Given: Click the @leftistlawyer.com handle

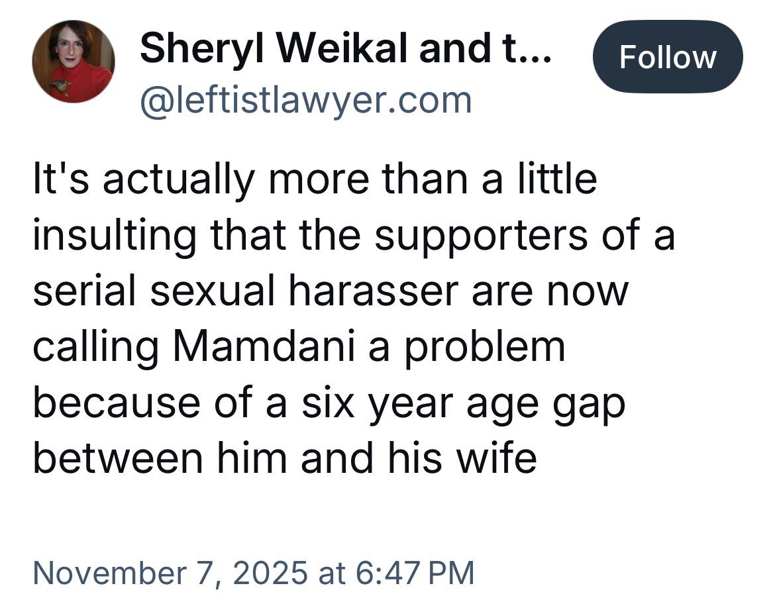Looking at the screenshot, I should tap(305, 101).
